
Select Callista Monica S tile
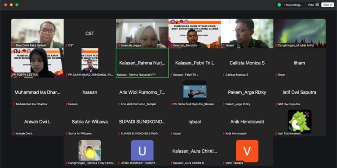tap(247, 63)
